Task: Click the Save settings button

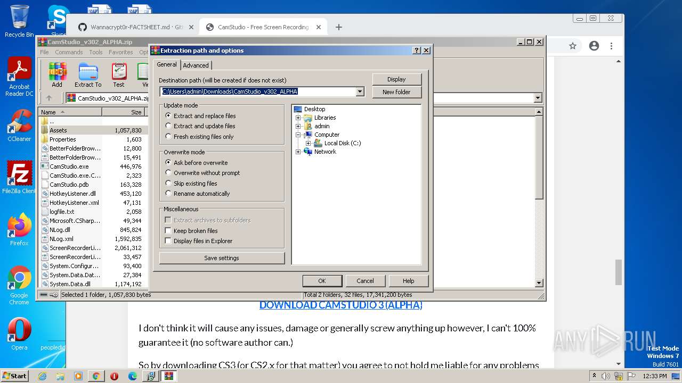Action: (222, 258)
